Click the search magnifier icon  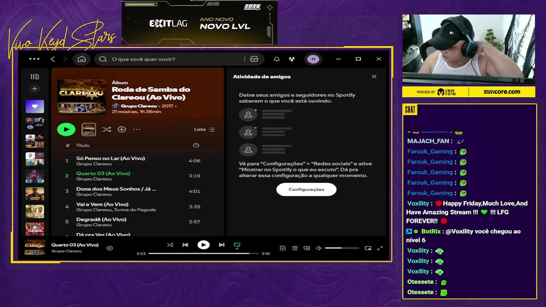click(x=103, y=59)
